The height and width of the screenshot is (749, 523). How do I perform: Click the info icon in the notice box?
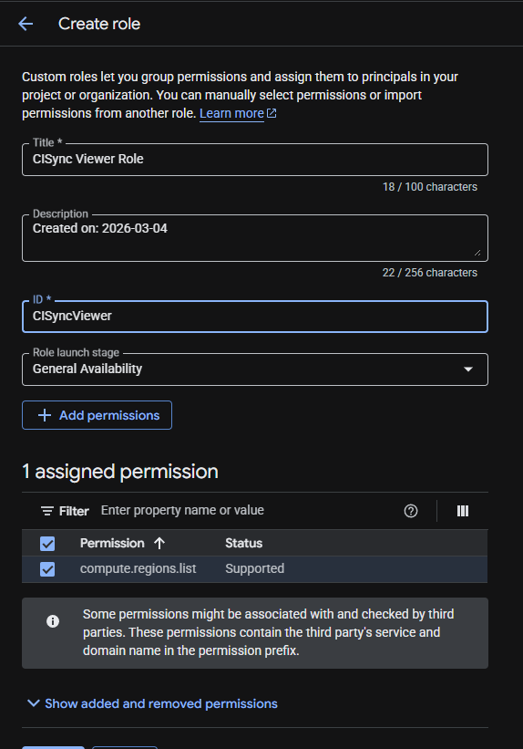tap(53, 621)
